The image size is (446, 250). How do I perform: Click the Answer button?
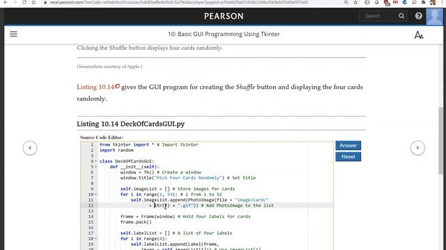click(x=348, y=145)
